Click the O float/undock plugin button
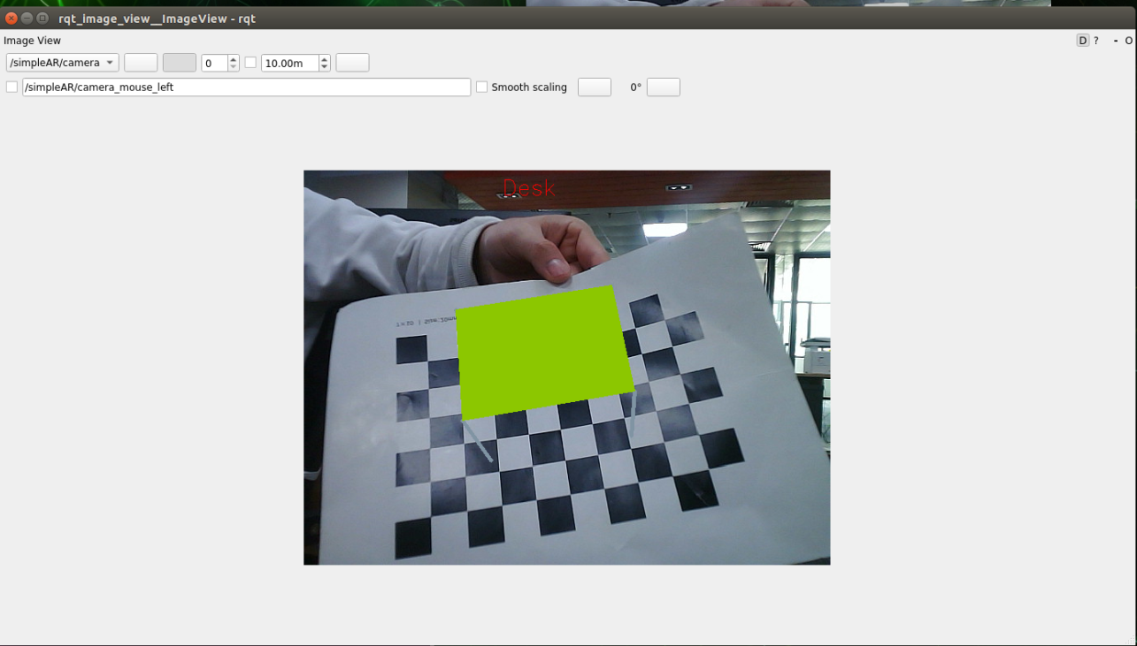1137x646 pixels. pos(1129,41)
